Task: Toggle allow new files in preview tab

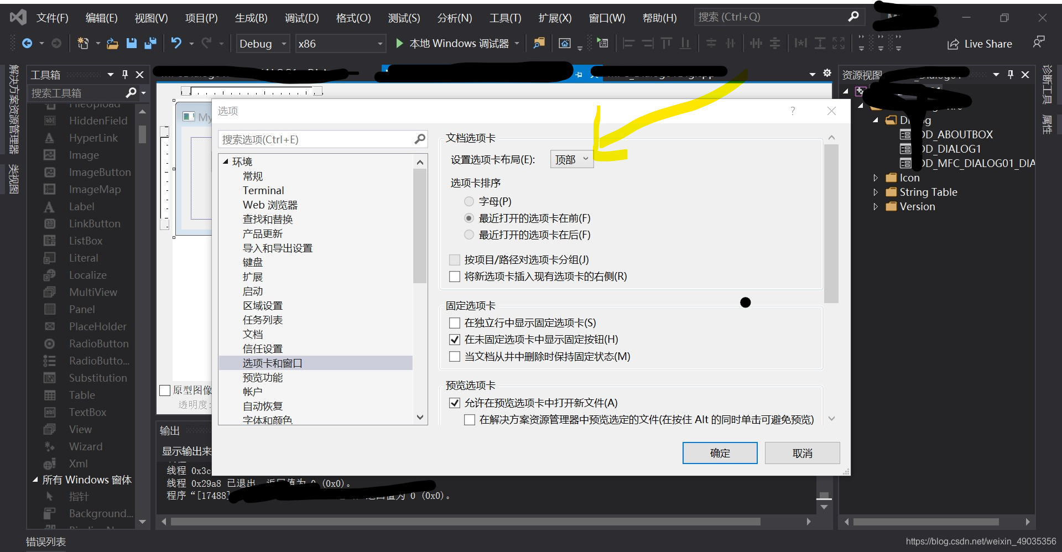Action: click(x=455, y=403)
